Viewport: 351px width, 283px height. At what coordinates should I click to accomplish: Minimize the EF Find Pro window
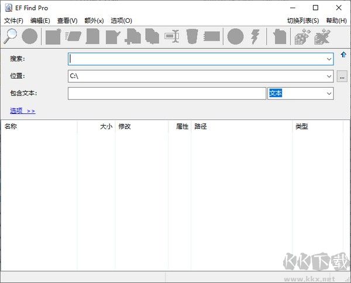click(x=293, y=8)
